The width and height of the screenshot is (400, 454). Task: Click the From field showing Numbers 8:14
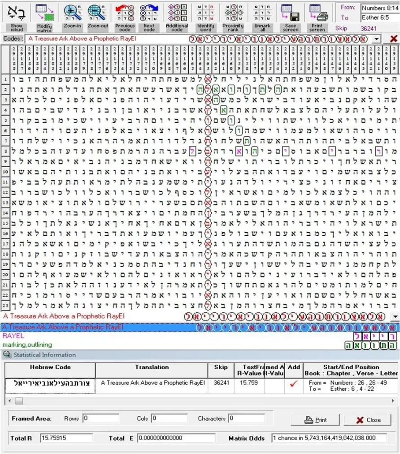tap(380, 8)
